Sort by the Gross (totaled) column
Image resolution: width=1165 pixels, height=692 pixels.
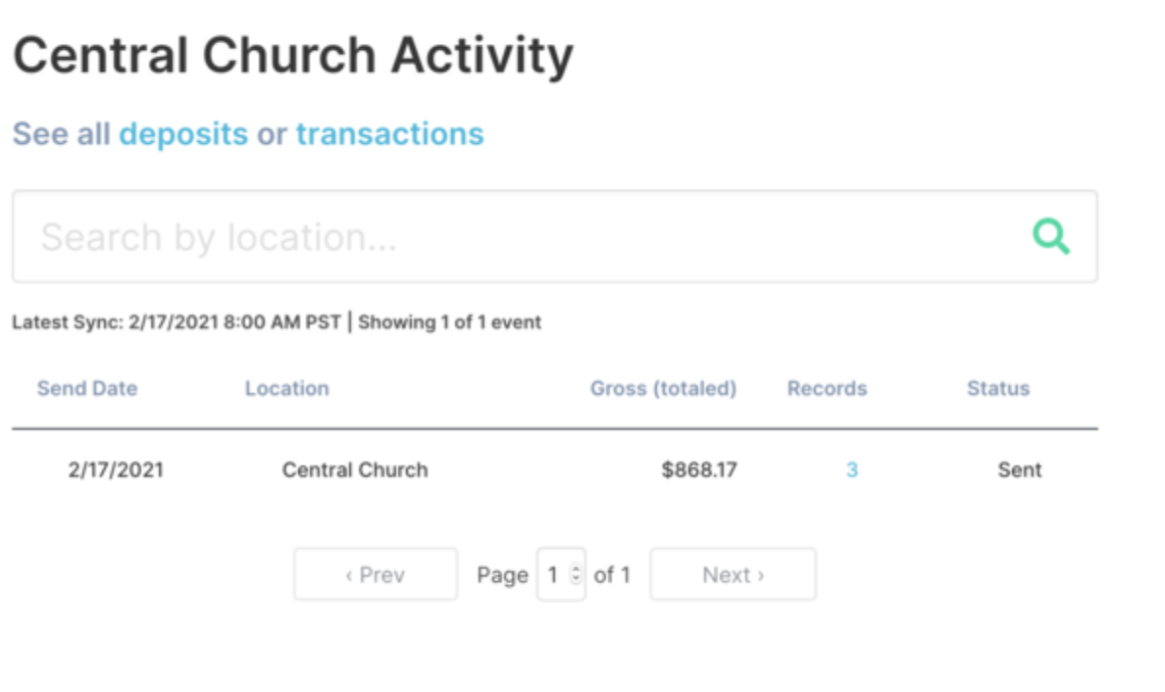(663, 388)
